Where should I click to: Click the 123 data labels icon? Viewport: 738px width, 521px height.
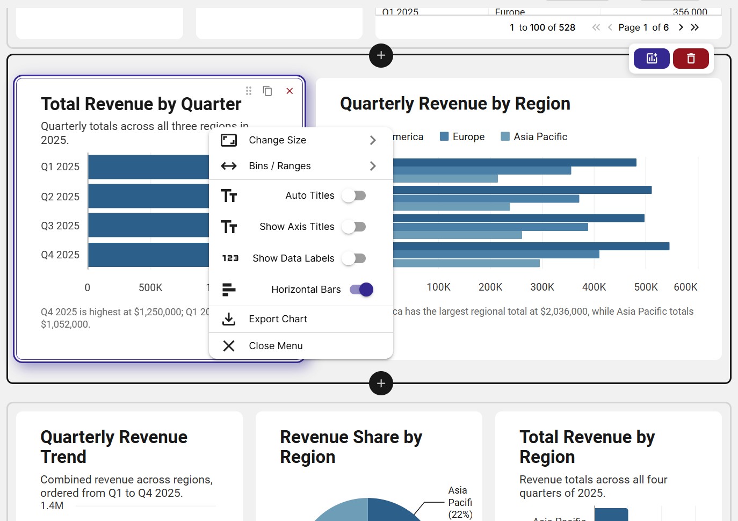point(230,258)
